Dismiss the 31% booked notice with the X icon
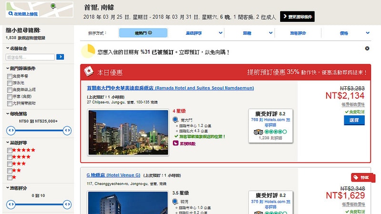The height and width of the screenshot is (214, 381). [367, 49]
